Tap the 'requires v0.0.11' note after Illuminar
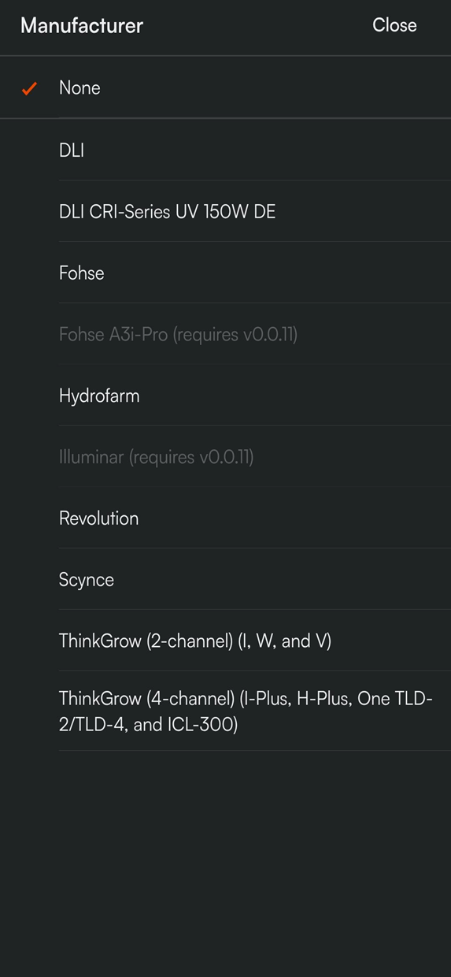This screenshot has width=451, height=977. coord(191,458)
